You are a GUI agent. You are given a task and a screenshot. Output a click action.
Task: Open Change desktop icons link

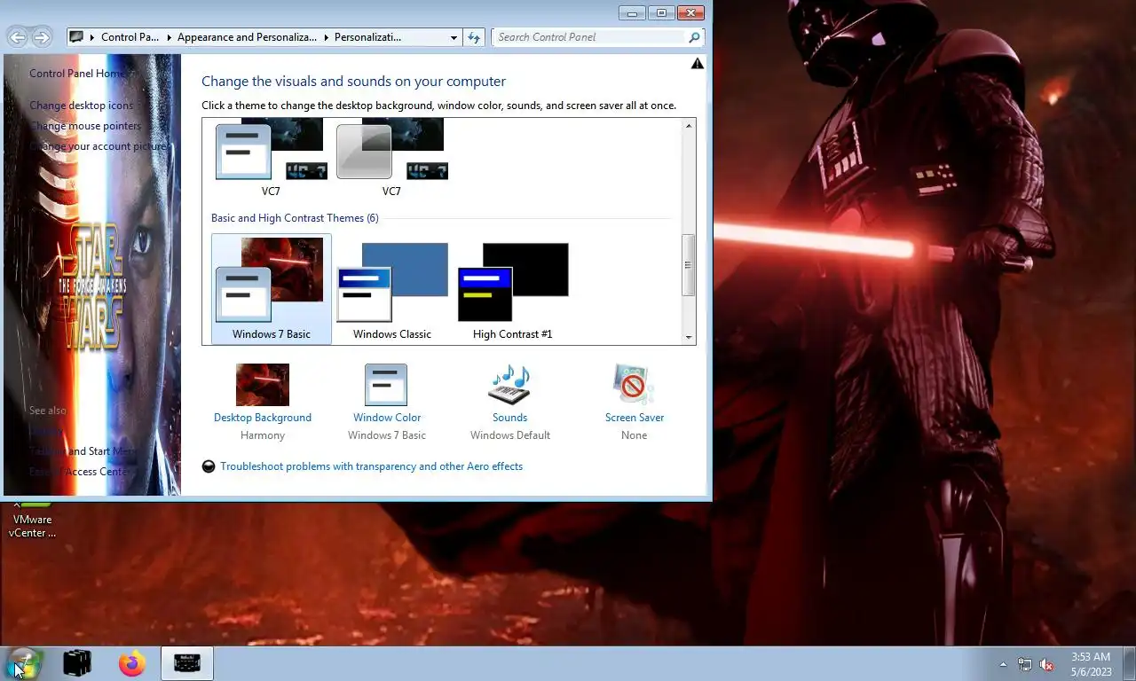point(82,106)
